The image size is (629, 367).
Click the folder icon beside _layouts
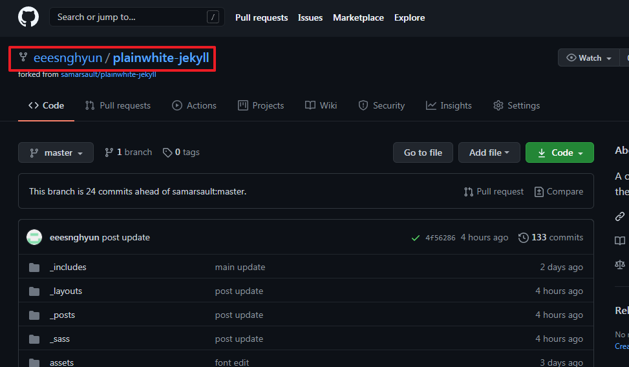pyautogui.click(x=34, y=291)
